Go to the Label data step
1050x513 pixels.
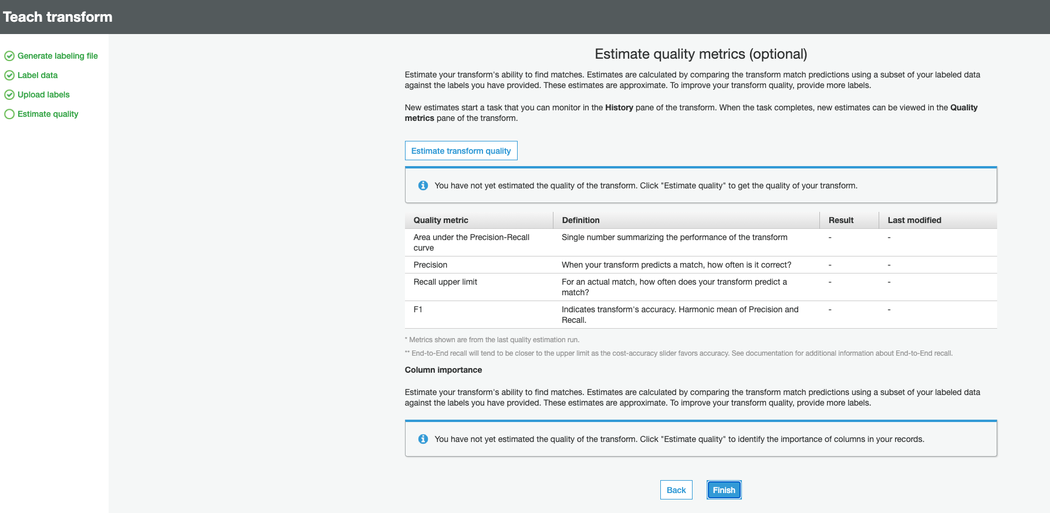[x=38, y=76]
